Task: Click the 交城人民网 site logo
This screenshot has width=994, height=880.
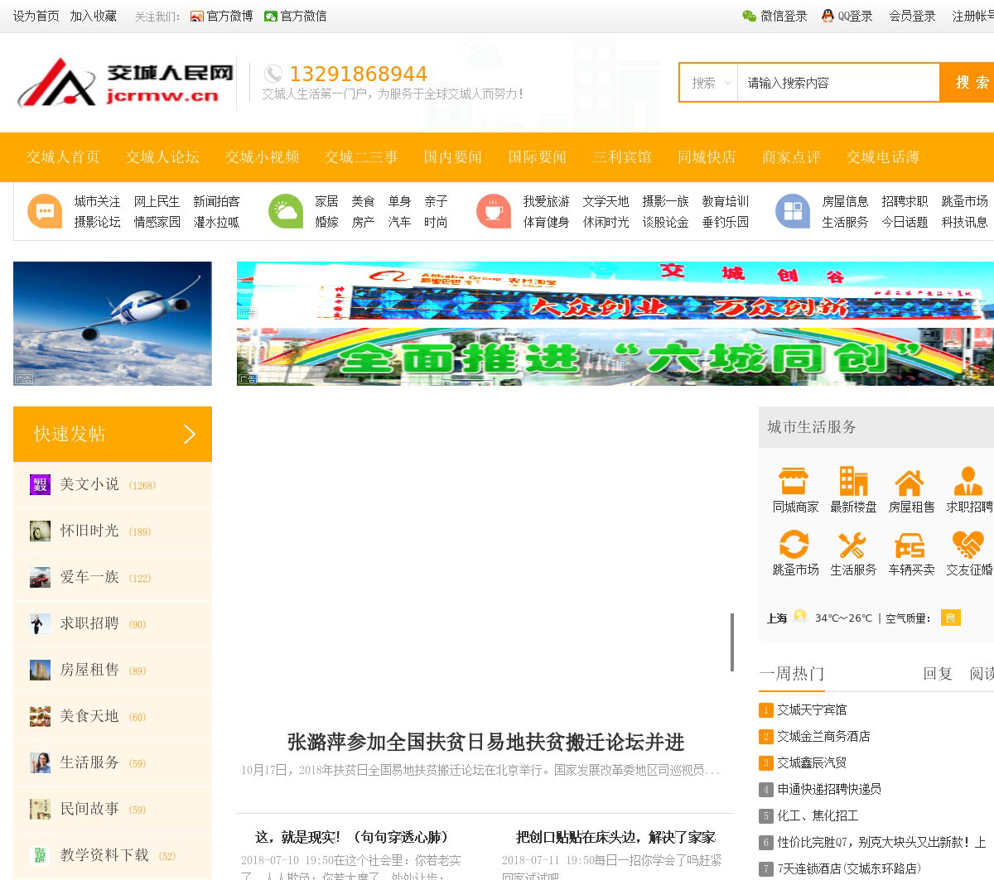Action: 126,82
